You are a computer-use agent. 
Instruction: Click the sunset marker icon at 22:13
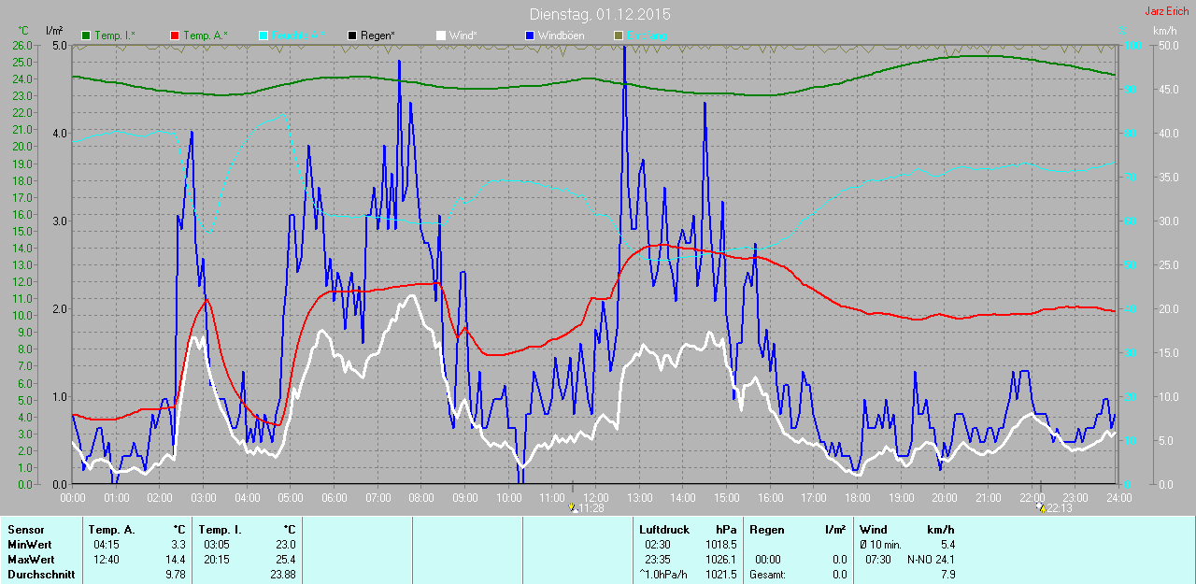1041,508
